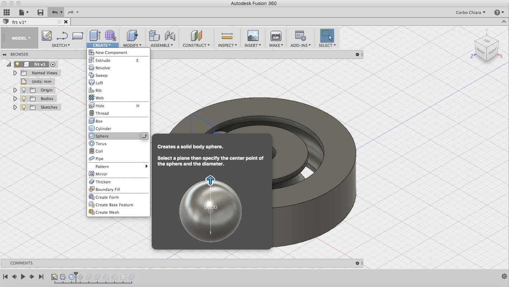Click the Create Form toolbar icon
This screenshot has height=287, width=509.
110,35
